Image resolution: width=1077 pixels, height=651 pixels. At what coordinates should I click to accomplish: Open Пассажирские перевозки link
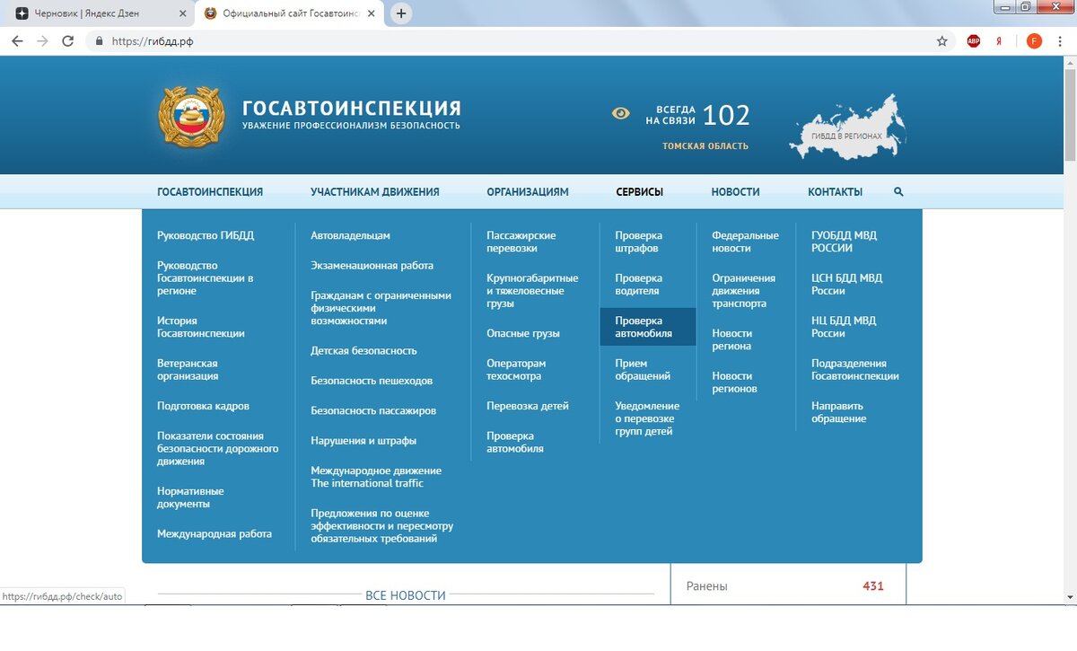tap(521, 242)
